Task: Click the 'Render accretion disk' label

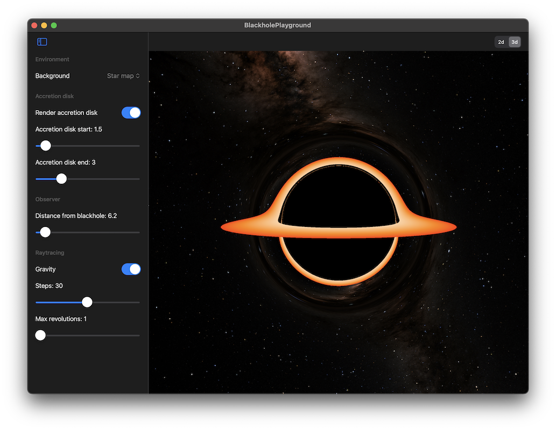Action: [x=66, y=113]
